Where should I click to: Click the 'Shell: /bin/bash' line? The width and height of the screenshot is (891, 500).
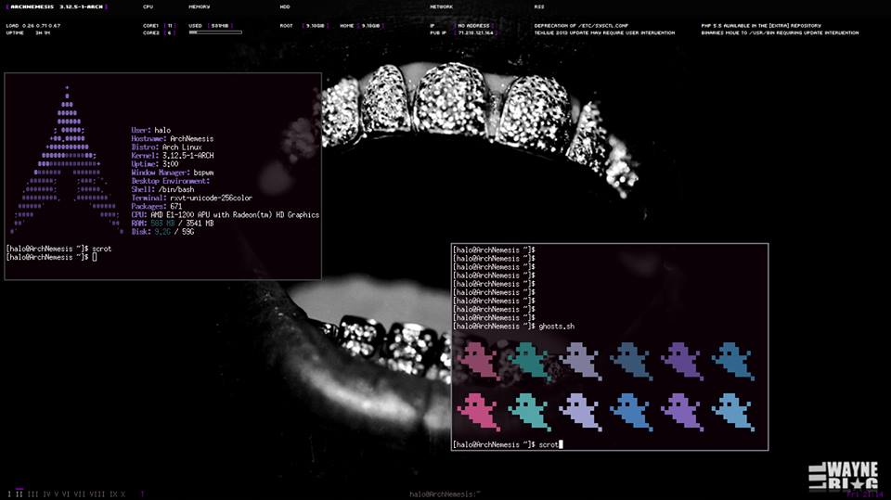click(162, 190)
